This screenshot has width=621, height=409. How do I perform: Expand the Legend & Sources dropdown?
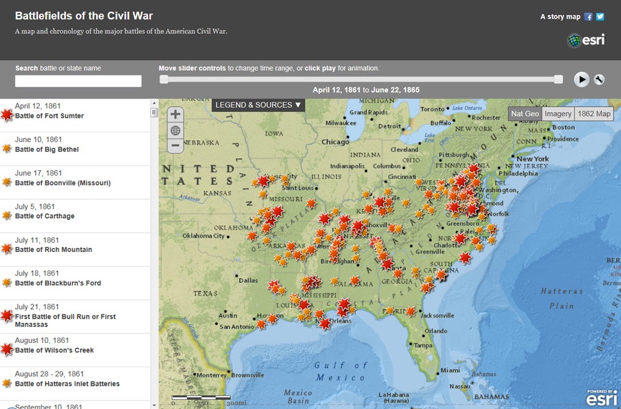coord(258,105)
